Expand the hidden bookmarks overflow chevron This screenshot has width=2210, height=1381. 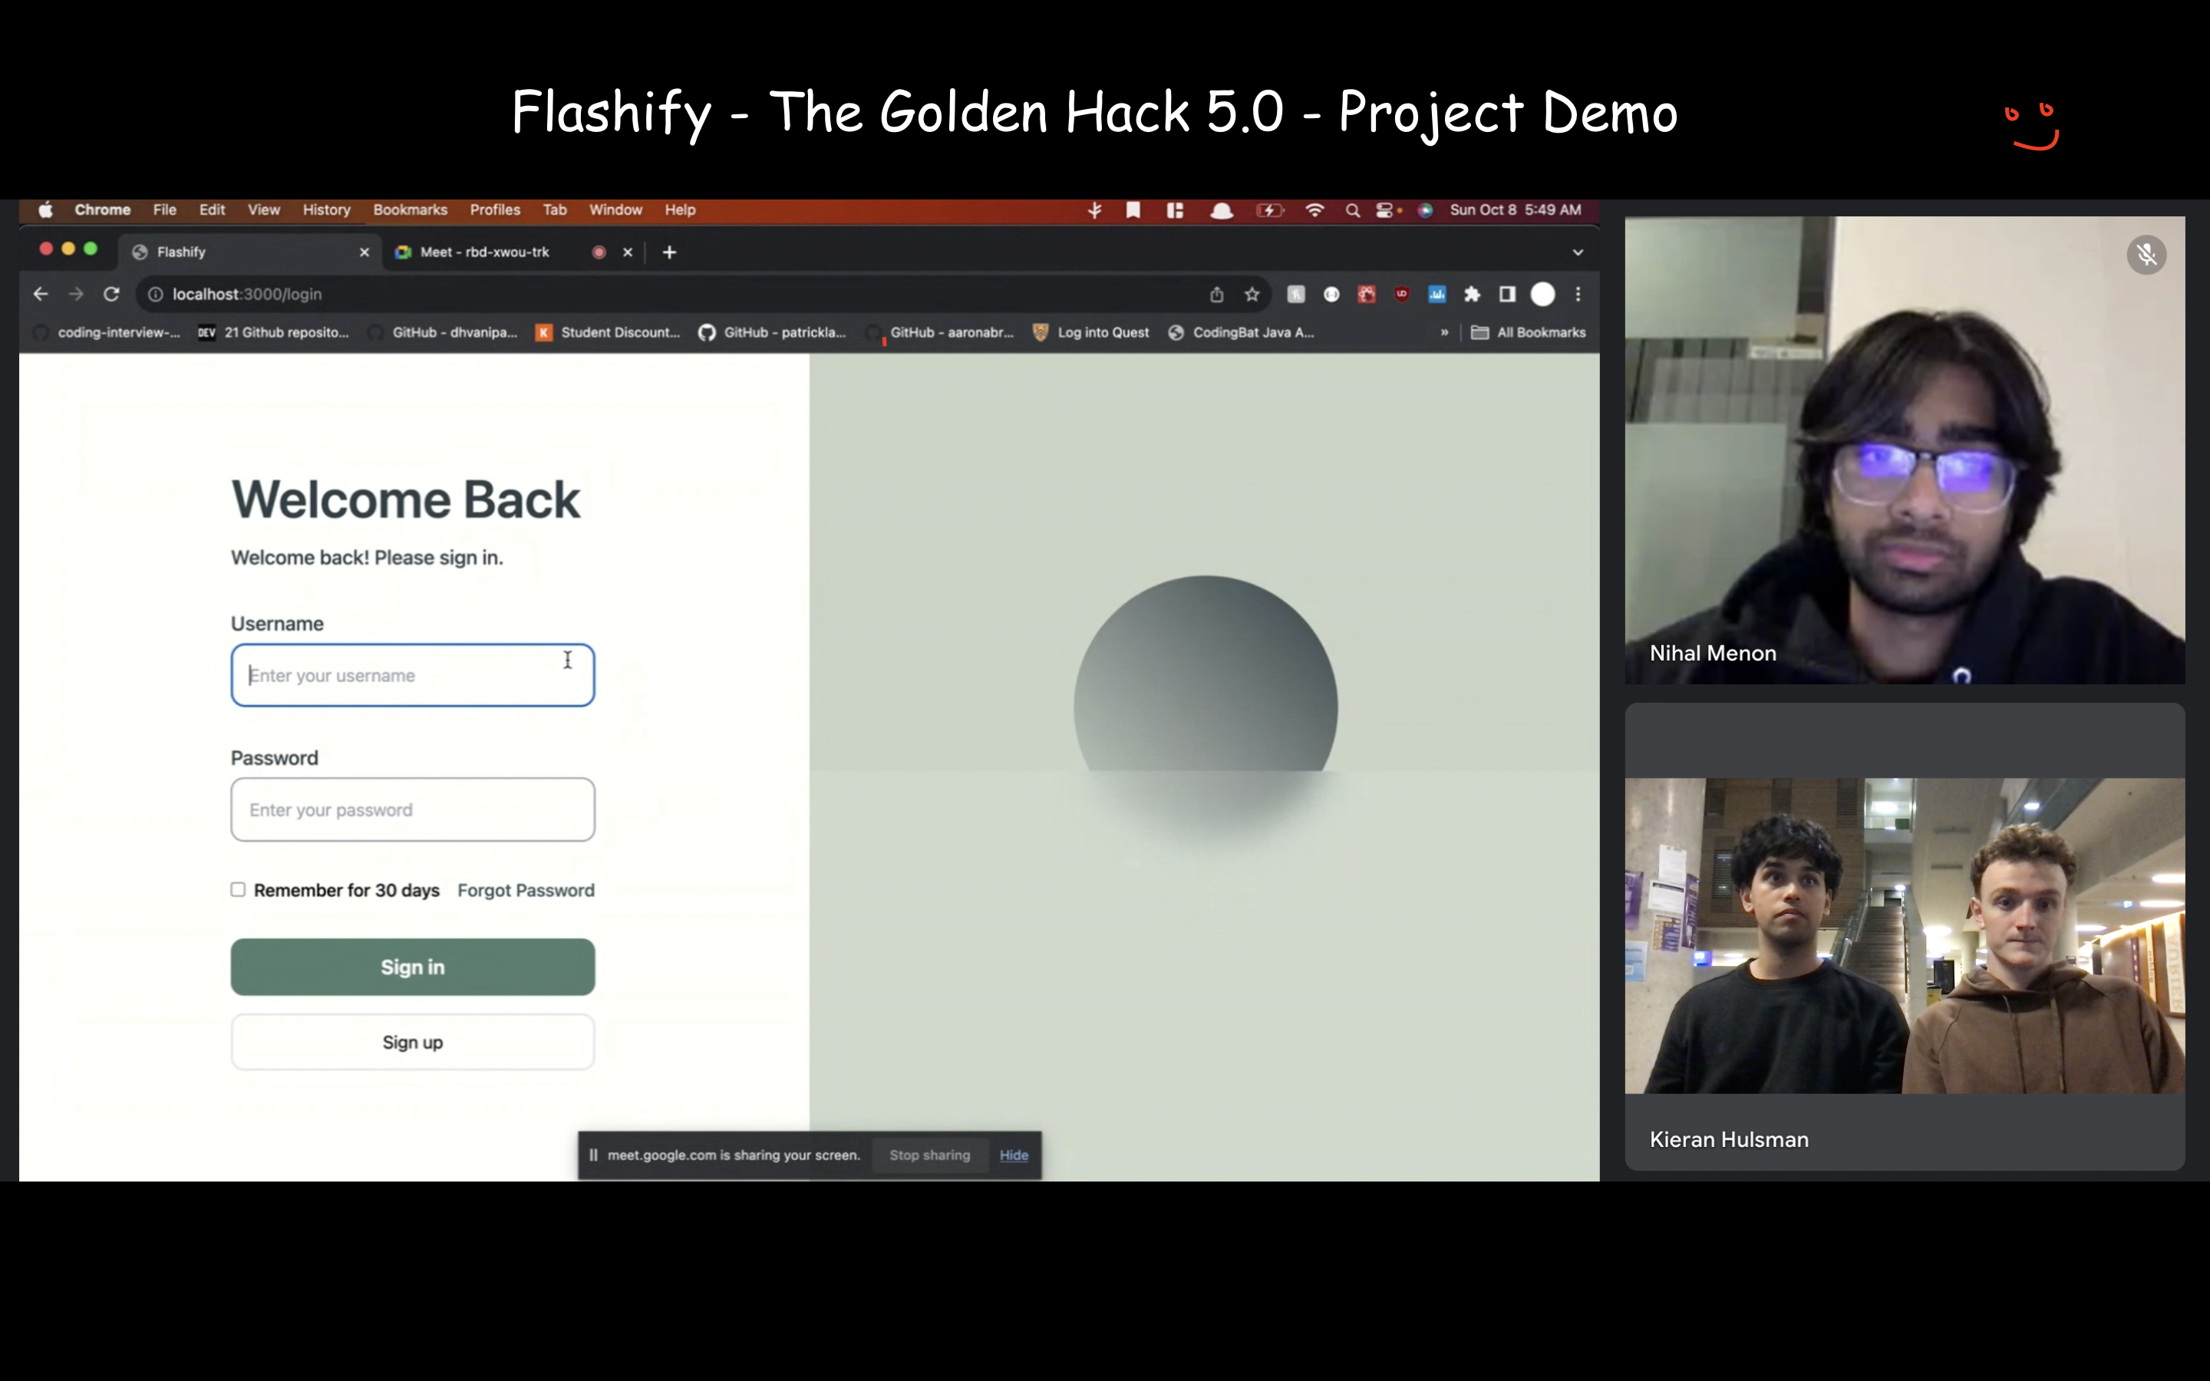[1444, 332]
